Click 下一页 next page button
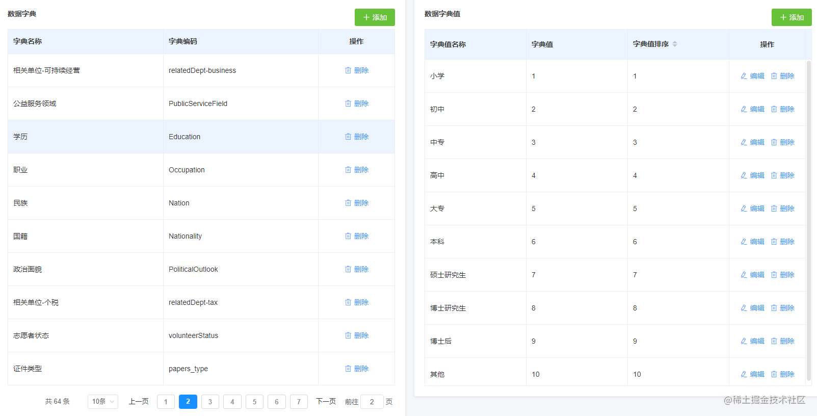The height and width of the screenshot is (416, 817). (326, 402)
